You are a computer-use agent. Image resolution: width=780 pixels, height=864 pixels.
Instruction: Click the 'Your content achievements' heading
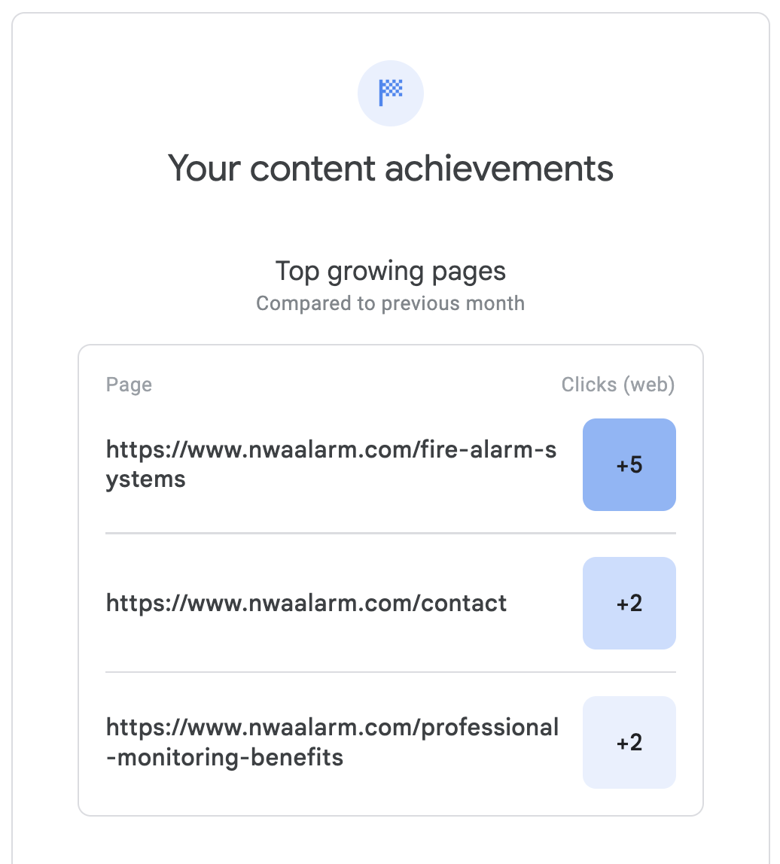point(390,168)
